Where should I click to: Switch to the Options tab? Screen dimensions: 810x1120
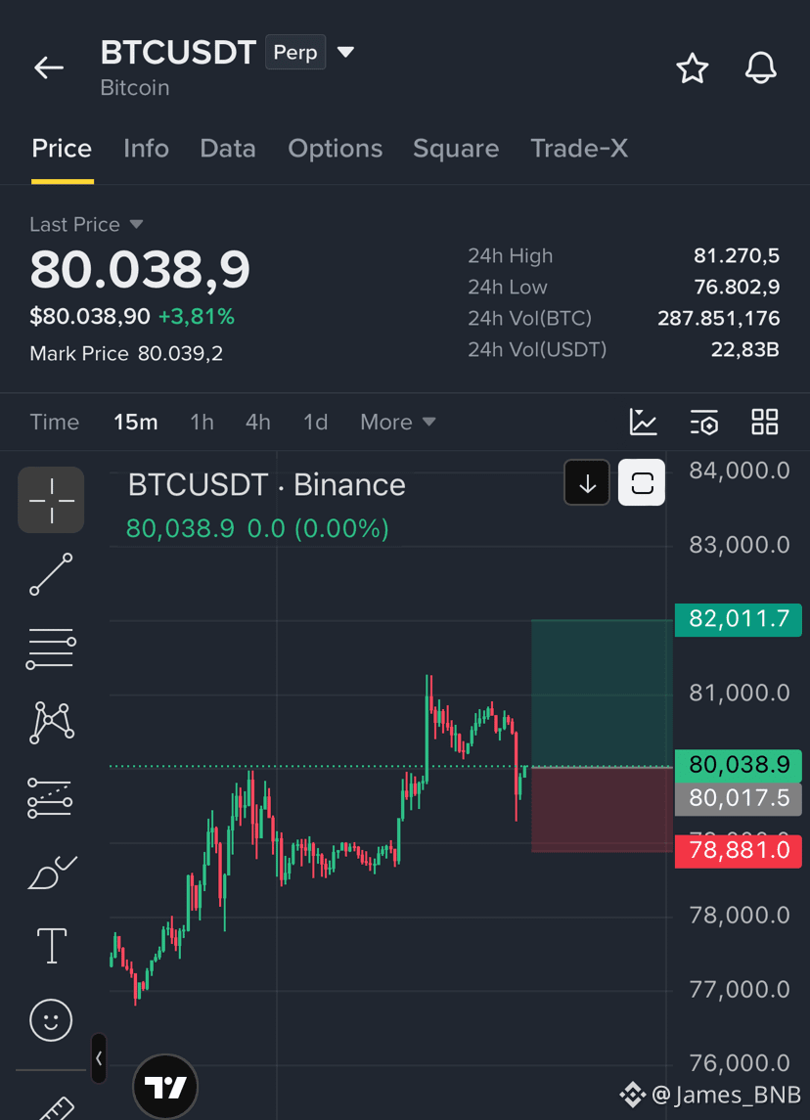(335, 149)
